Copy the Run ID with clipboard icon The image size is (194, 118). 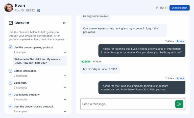39,11
